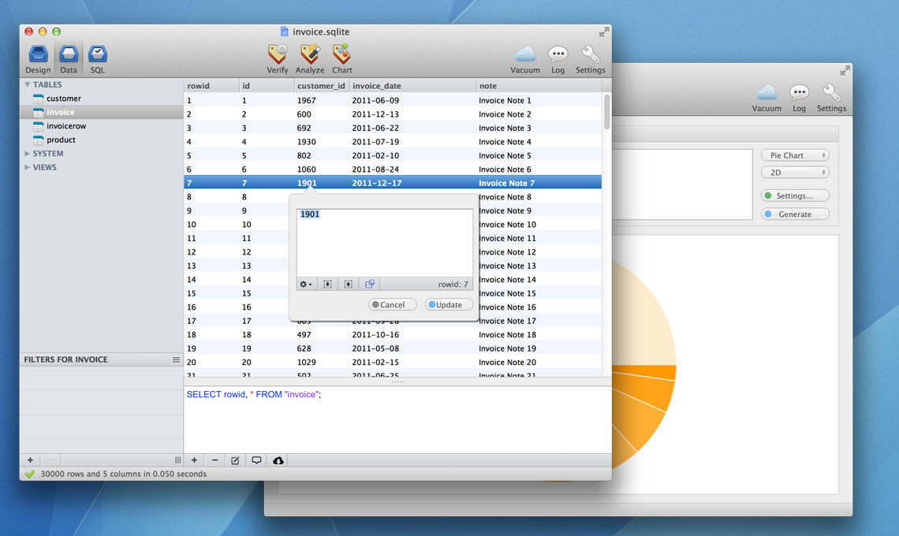Open the 2D dimension dropdown
899x536 pixels.
point(795,173)
